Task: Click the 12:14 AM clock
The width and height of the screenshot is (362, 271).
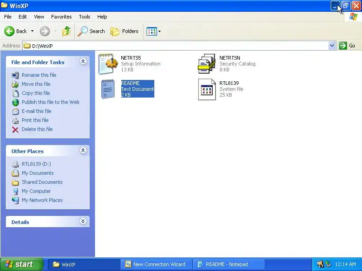Action: point(345,264)
